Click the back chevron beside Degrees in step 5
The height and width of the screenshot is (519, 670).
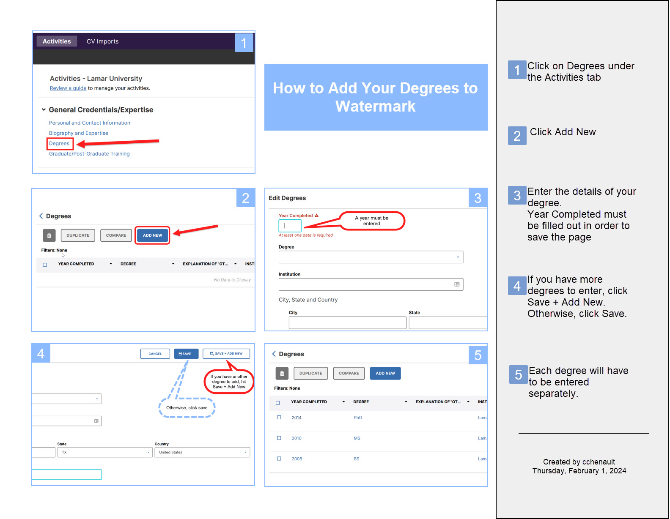274,354
